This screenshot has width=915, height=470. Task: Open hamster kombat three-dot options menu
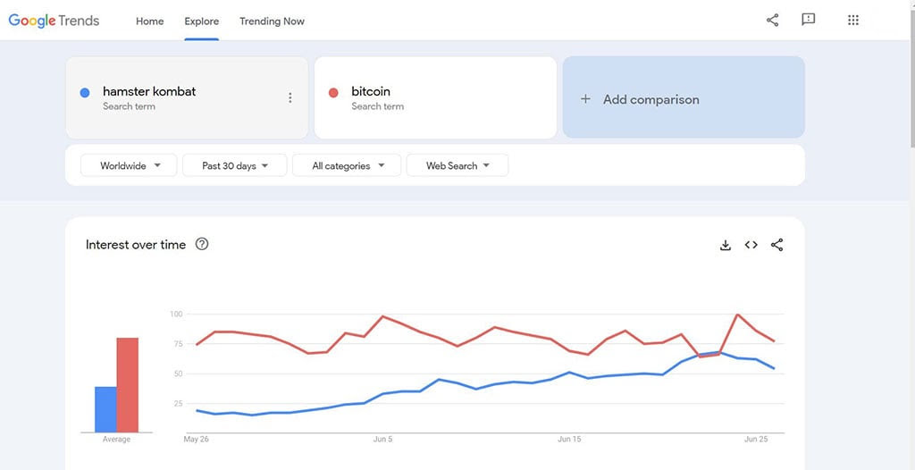(x=290, y=98)
